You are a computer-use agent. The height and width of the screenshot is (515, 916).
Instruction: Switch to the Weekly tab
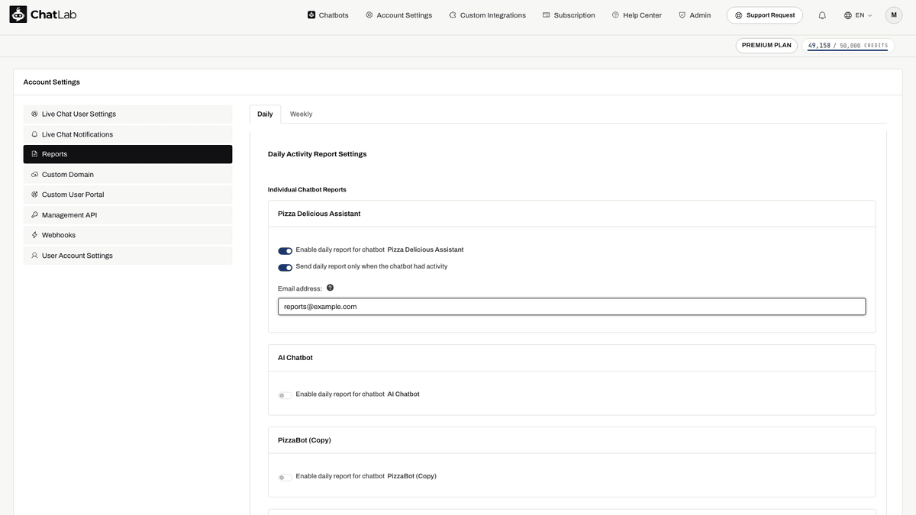pyautogui.click(x=301, y=114)
